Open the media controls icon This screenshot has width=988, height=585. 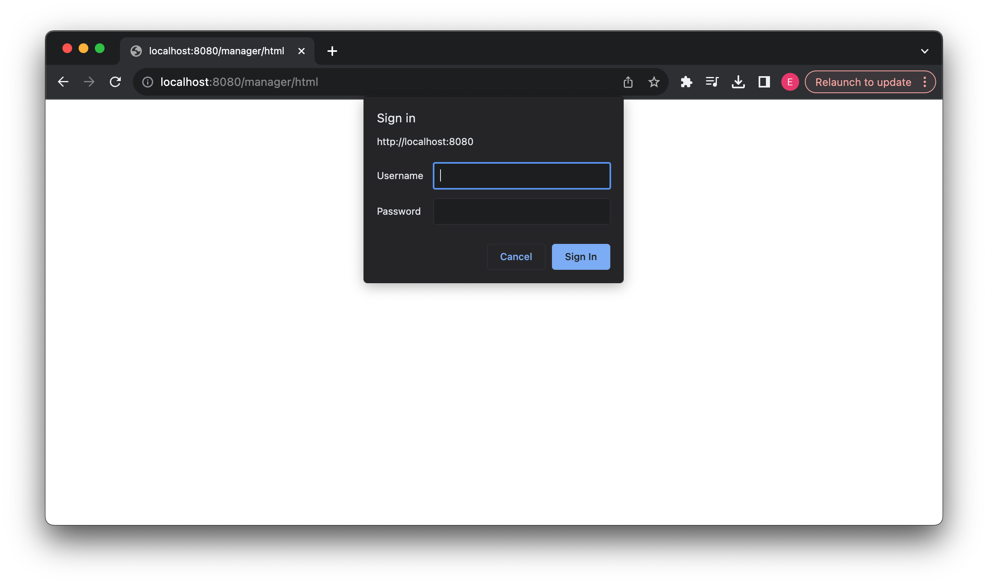712,82
